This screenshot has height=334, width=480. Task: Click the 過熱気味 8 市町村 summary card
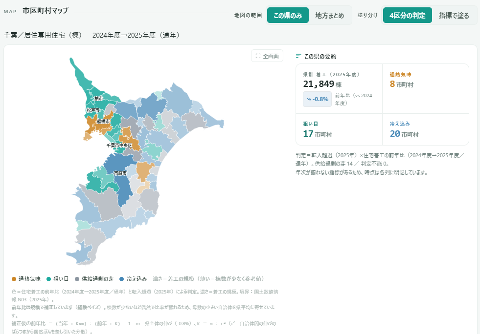[x=426, y=88]
